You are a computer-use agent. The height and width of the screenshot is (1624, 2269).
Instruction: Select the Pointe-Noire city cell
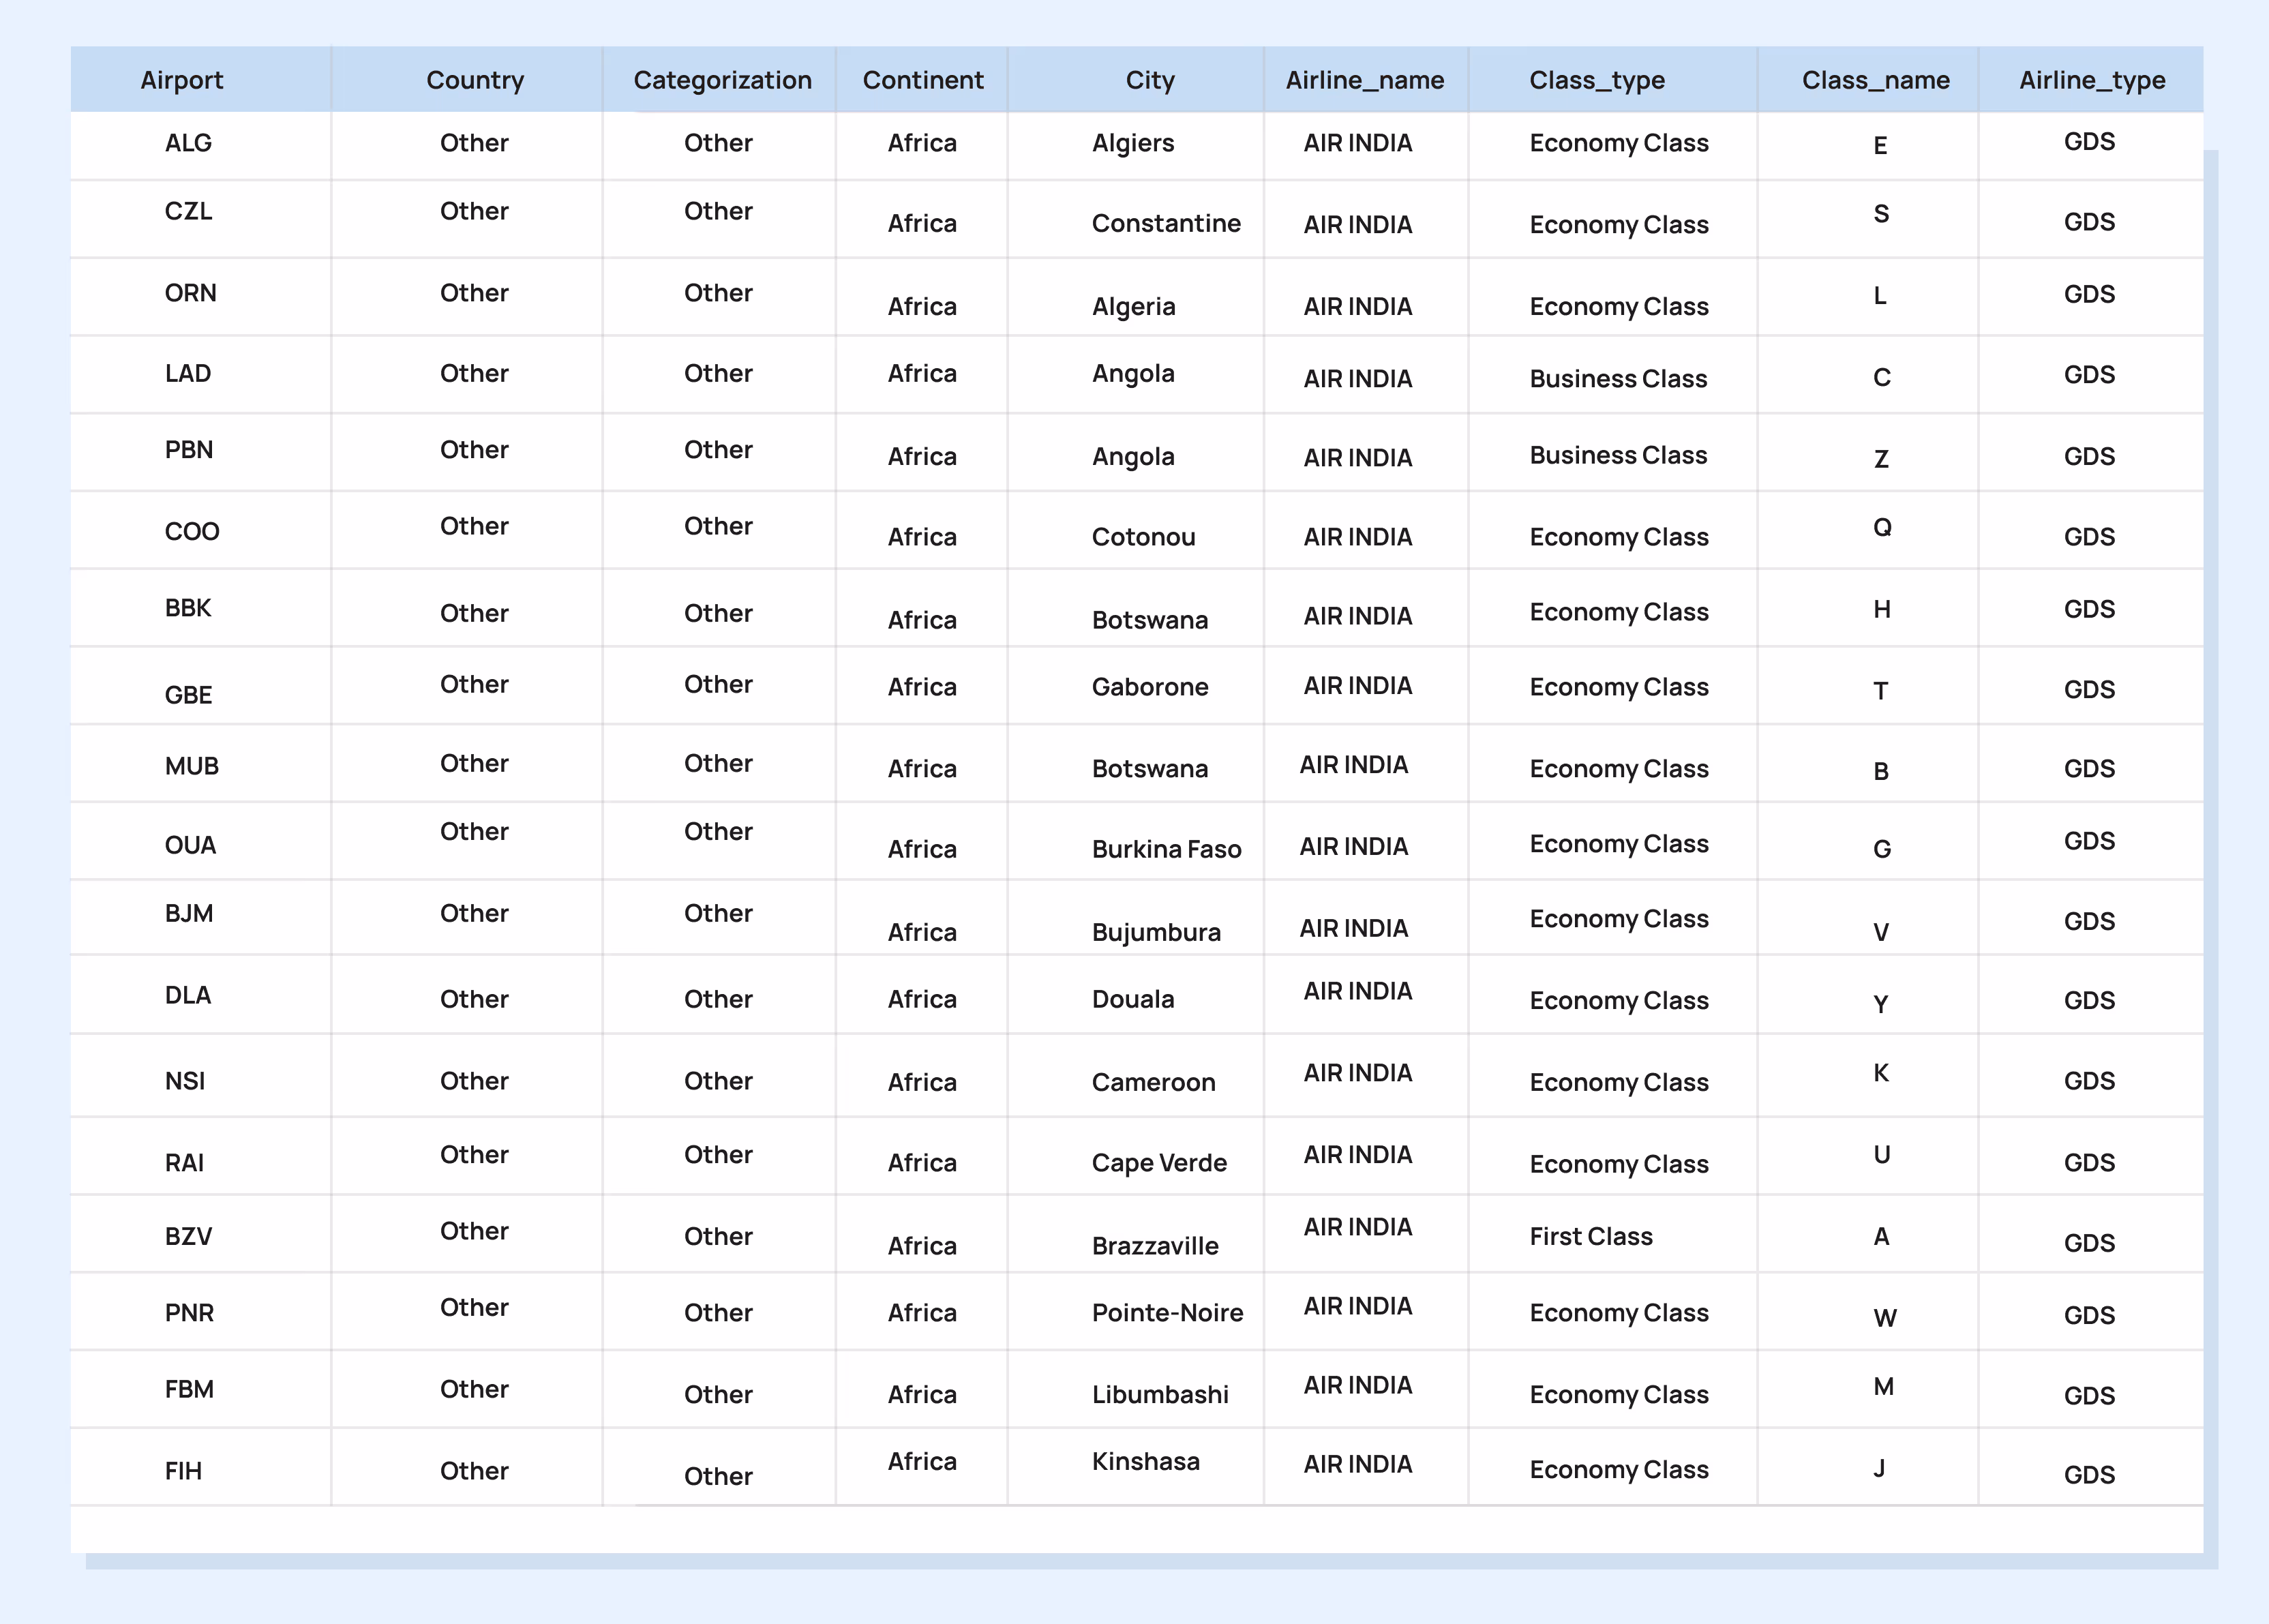(x=1166, y=1313)
